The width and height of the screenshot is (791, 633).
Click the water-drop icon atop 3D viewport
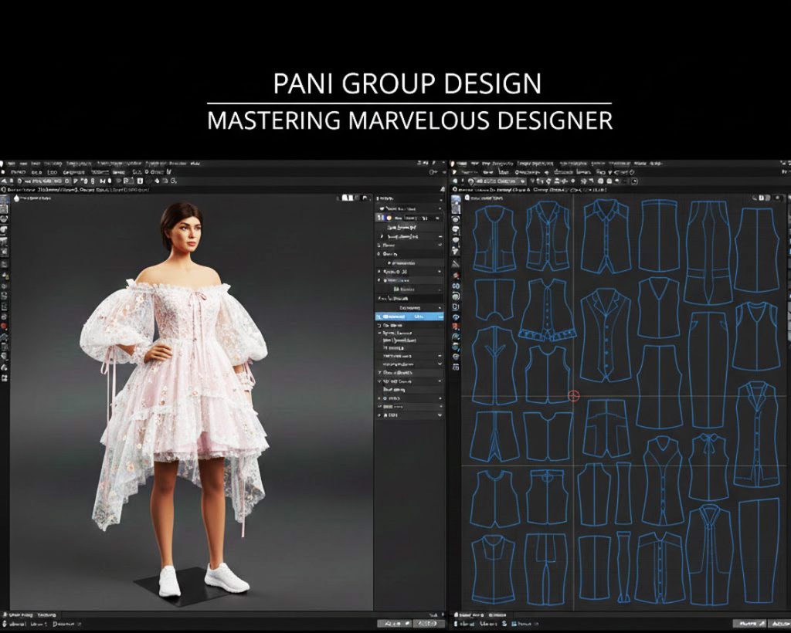click(16, 198)
